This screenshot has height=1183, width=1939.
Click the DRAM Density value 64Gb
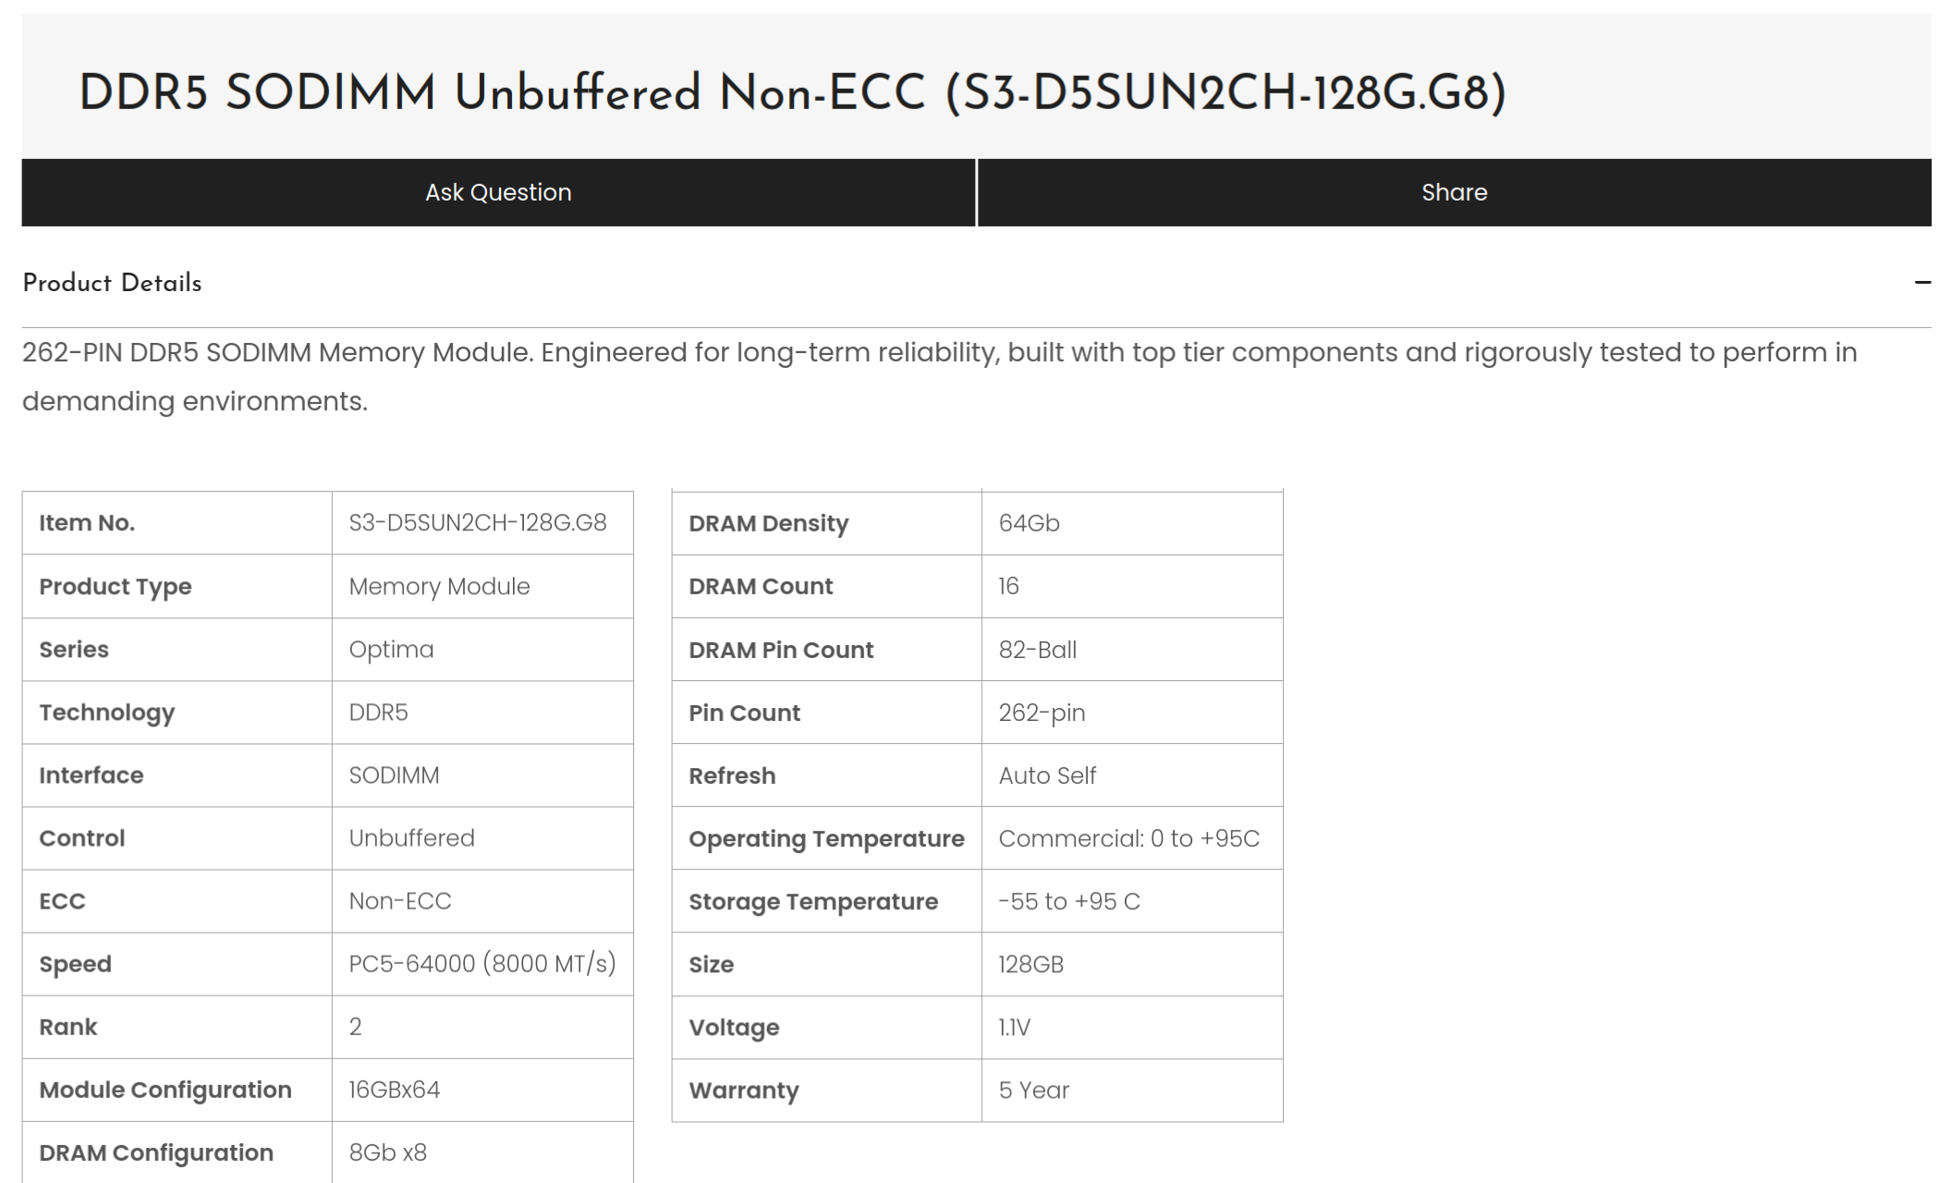[x=1030, y=523]
